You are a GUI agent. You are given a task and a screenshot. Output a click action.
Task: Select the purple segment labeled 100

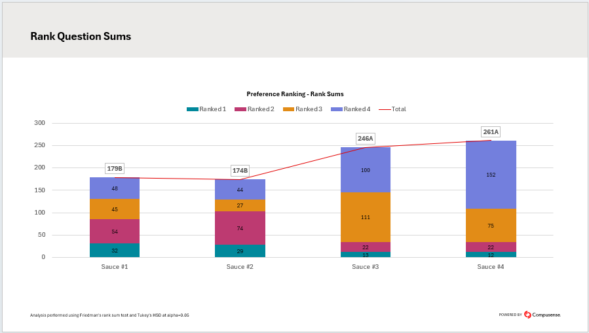tap(366, 170)
